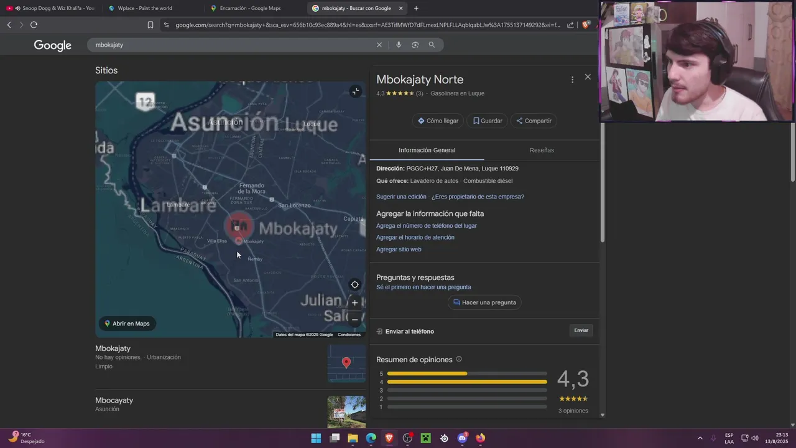796x448 pixels.
Task: Close the mbokajaty Google search tab
Action: [400, 8]
